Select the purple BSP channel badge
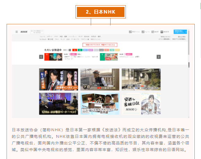The width and height of the screenshot is (201, 159). coord(91,50)
